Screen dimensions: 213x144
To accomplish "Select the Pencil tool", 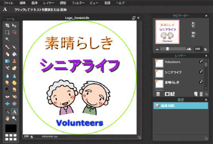I will [8, 47].
